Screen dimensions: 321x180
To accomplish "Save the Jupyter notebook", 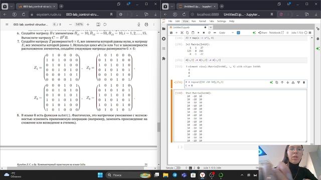I will (x=171, y=32).
